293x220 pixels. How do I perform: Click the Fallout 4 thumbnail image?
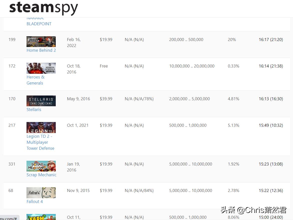(41, 192)
